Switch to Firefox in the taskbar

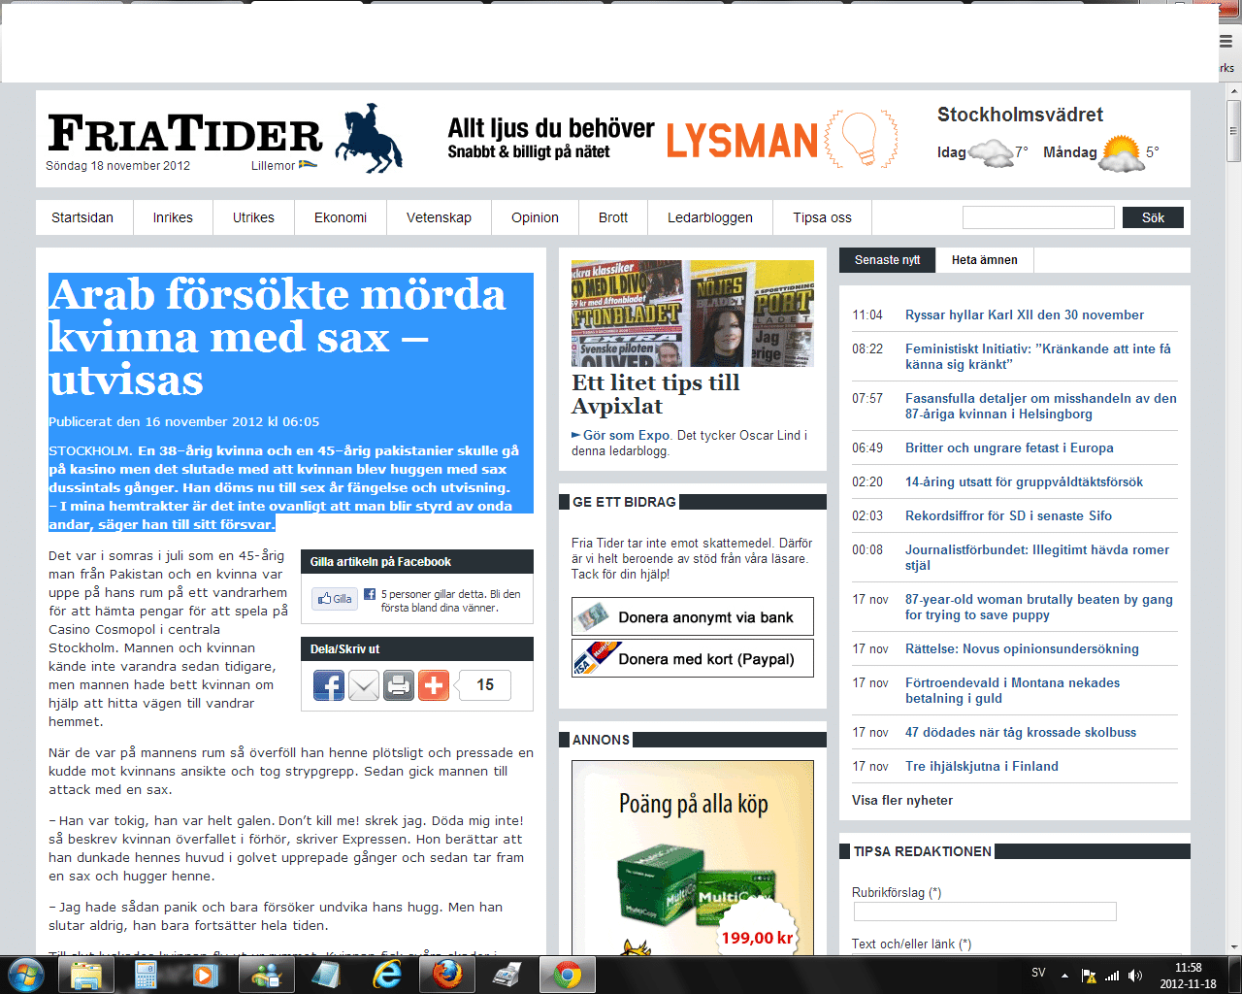(447, 975)
